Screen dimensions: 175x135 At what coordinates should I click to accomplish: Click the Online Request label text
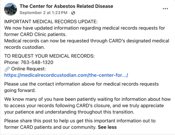(29, 69)
